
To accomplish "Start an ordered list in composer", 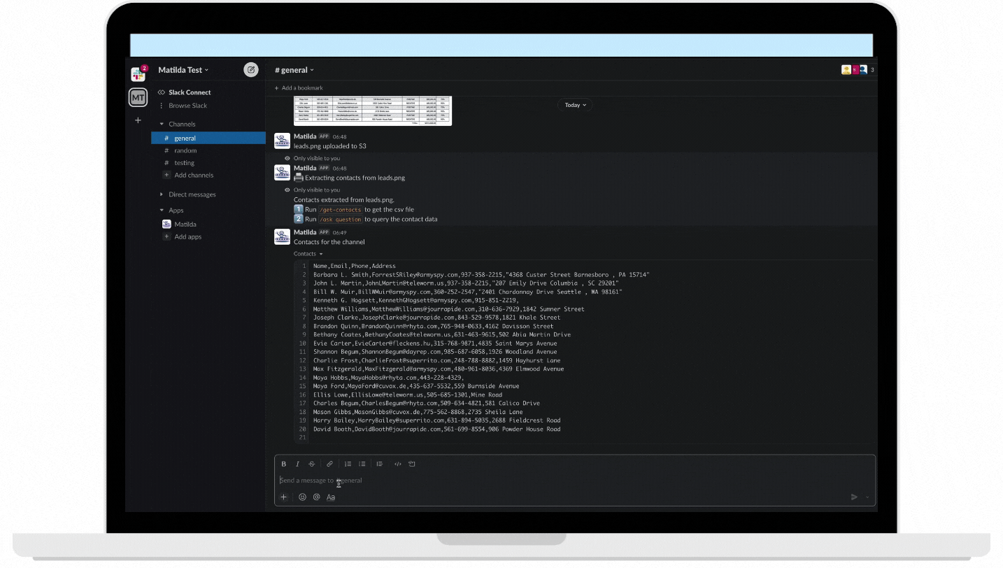I will tap(348, 464).
